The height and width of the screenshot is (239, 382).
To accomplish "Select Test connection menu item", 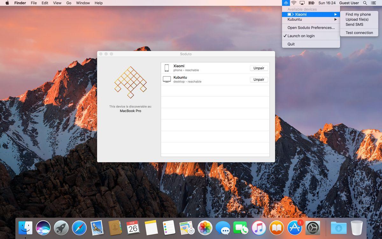I will pos(359,33).
